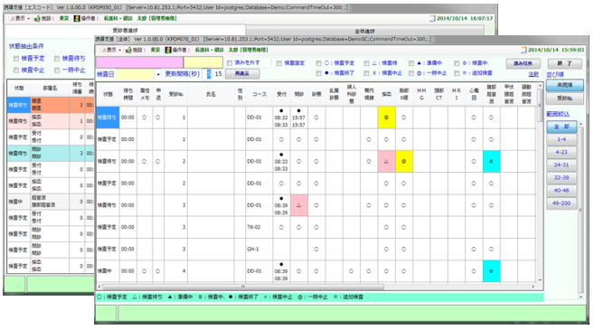
Task: Click the pink input field
Action: (x=139, y=62)
